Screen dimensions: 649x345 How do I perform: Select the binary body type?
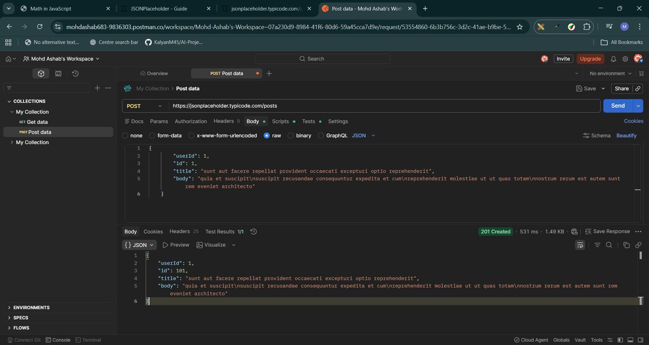[x=291, y=136]
